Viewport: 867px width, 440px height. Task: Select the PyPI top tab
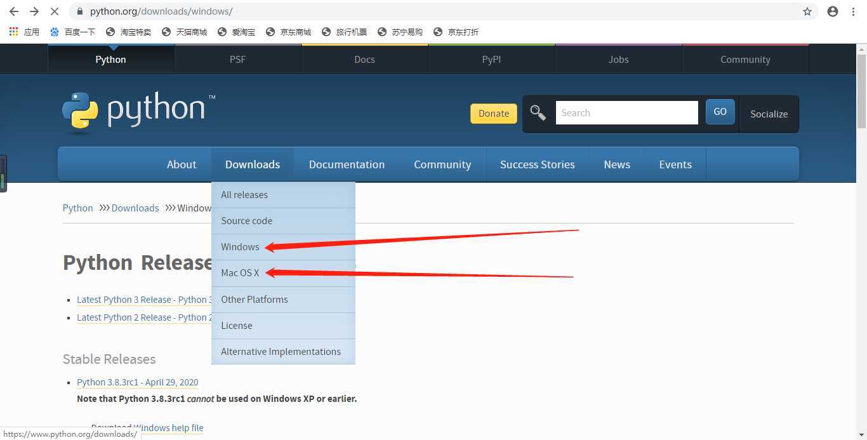tap(491, 60)
